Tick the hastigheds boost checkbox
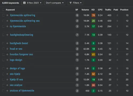The height and width of the screenshot is (96, 133). tap(3, 43)
